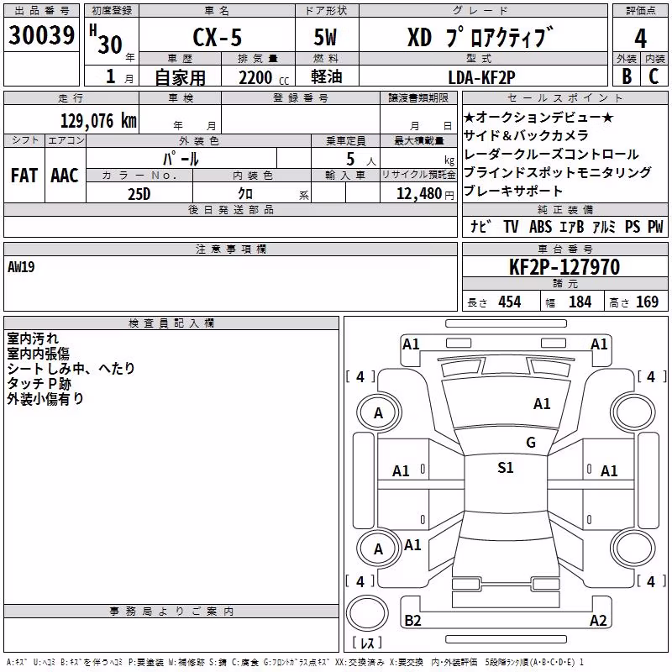Image resolution: width=672 pixels, height=672 pixels.
Task: Click the displacement value 2200 cc
Action: [264, 77]
